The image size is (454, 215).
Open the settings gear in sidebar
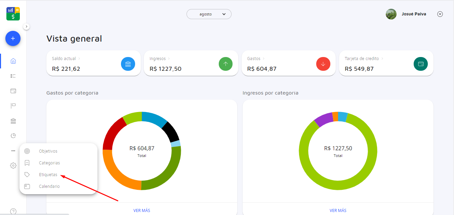point(13,165)
